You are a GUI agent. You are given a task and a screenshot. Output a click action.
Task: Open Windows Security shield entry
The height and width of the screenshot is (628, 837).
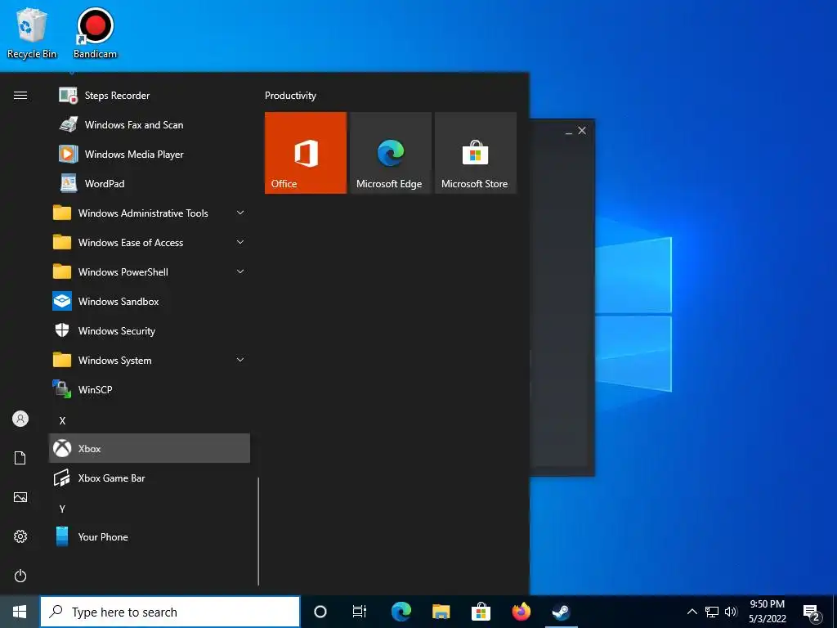click(150, 331)
